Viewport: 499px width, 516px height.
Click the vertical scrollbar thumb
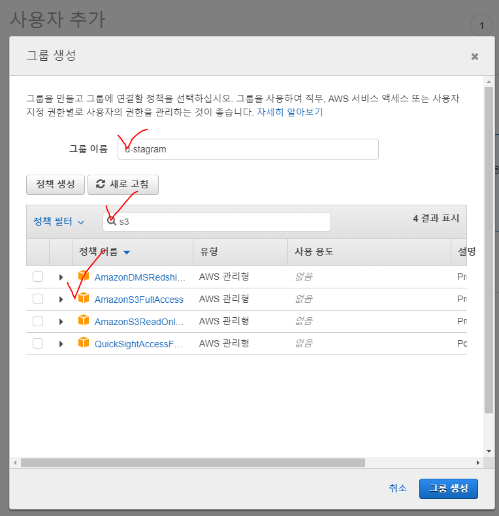pyautogui.click(x=489, y=250)
